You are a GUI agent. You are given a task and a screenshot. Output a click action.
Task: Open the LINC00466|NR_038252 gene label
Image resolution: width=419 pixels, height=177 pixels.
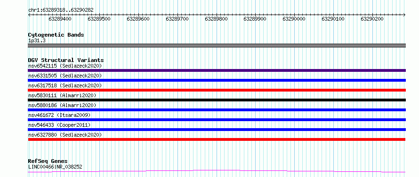coord(55,167)
